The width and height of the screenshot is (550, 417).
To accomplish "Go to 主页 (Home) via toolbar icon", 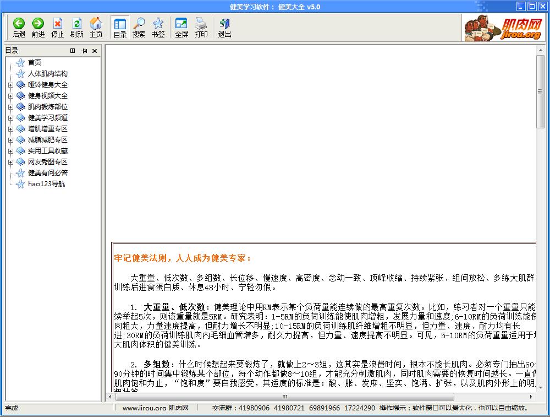I will tap(96, 27).
